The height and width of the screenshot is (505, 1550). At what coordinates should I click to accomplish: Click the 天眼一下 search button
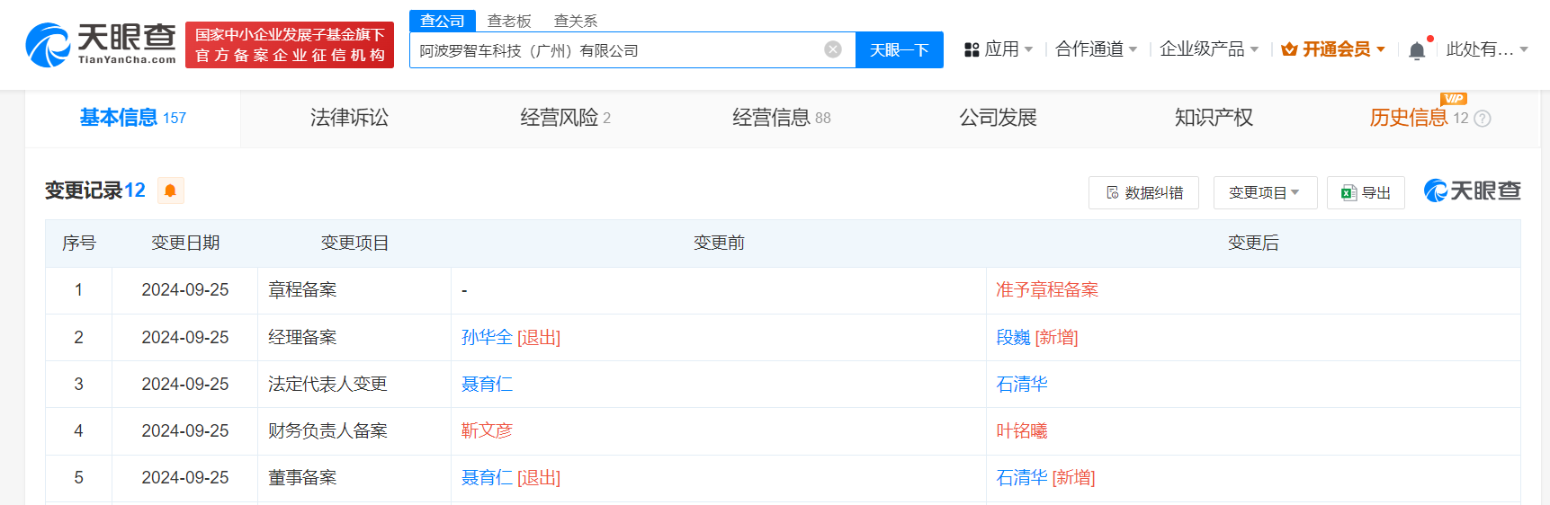point(899,49)
